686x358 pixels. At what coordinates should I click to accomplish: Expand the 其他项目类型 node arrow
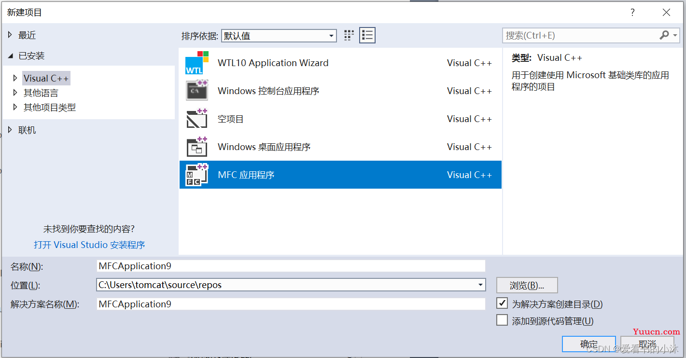[x=15, y=107]
